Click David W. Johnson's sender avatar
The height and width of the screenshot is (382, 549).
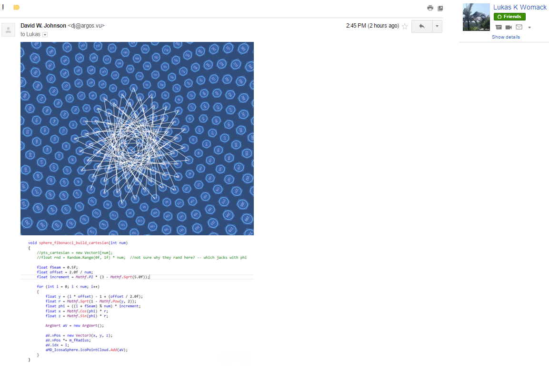tap(9, 30)
